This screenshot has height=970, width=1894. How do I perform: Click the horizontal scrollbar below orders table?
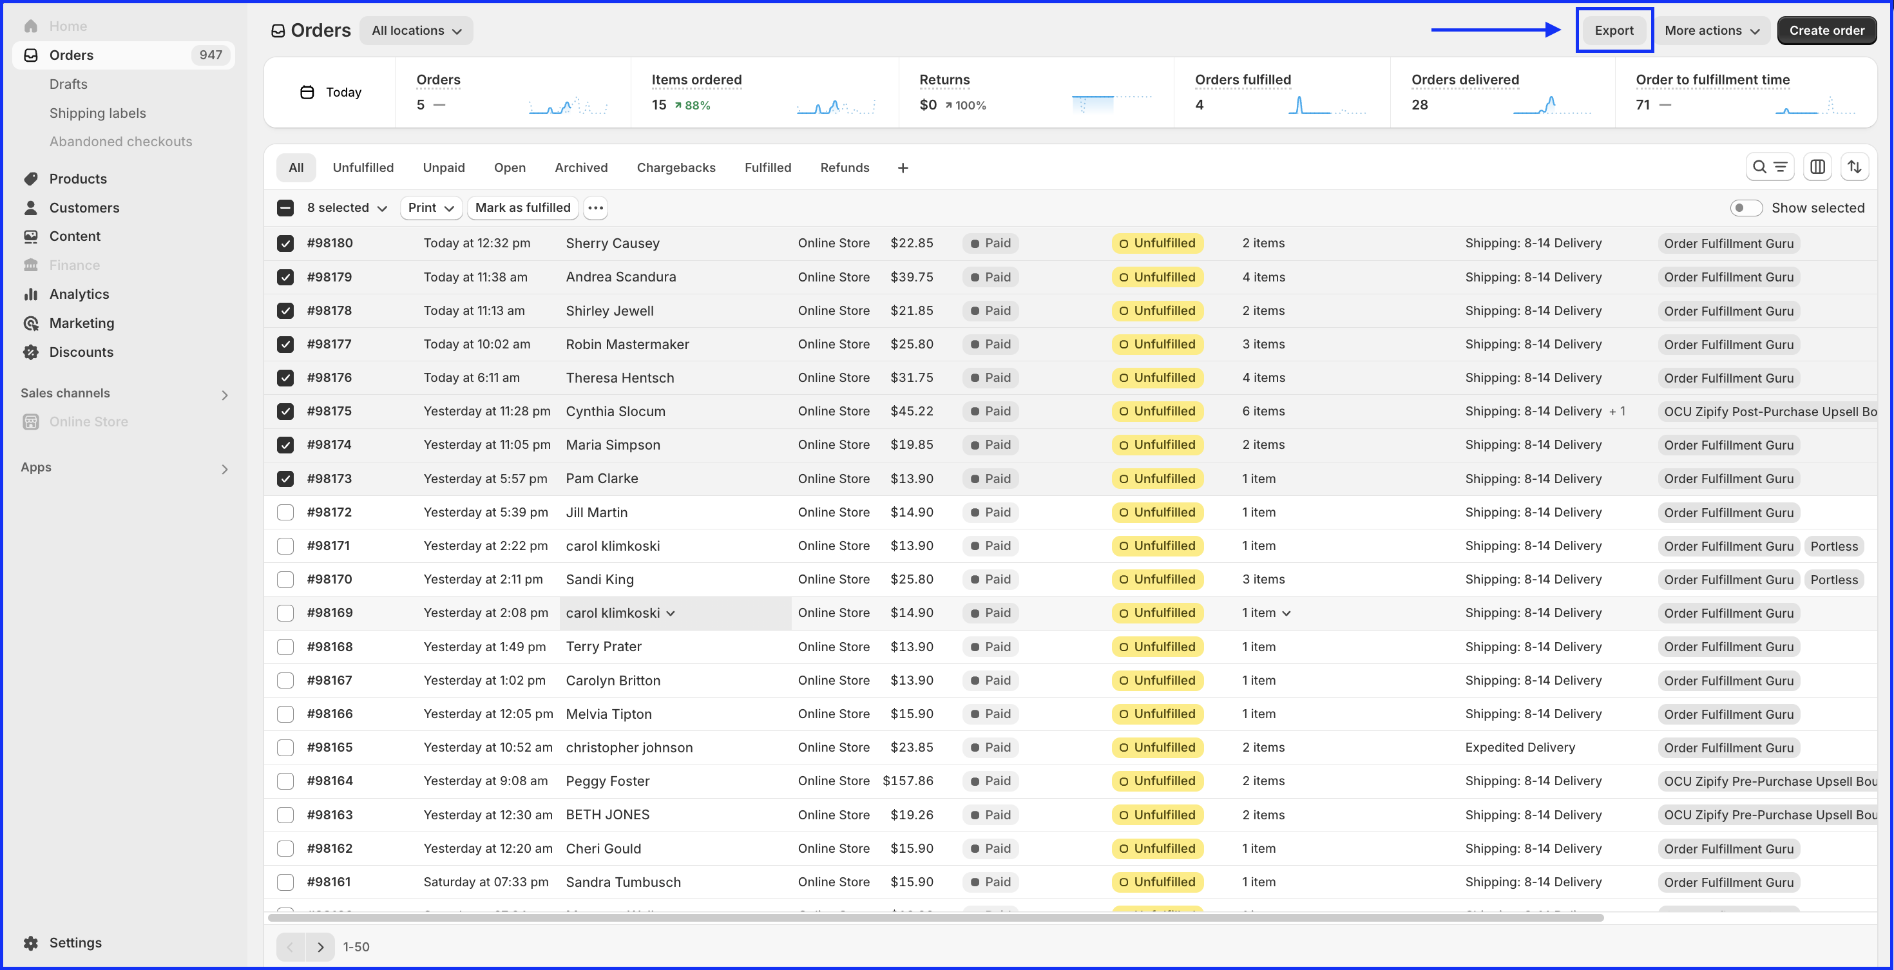935,918
